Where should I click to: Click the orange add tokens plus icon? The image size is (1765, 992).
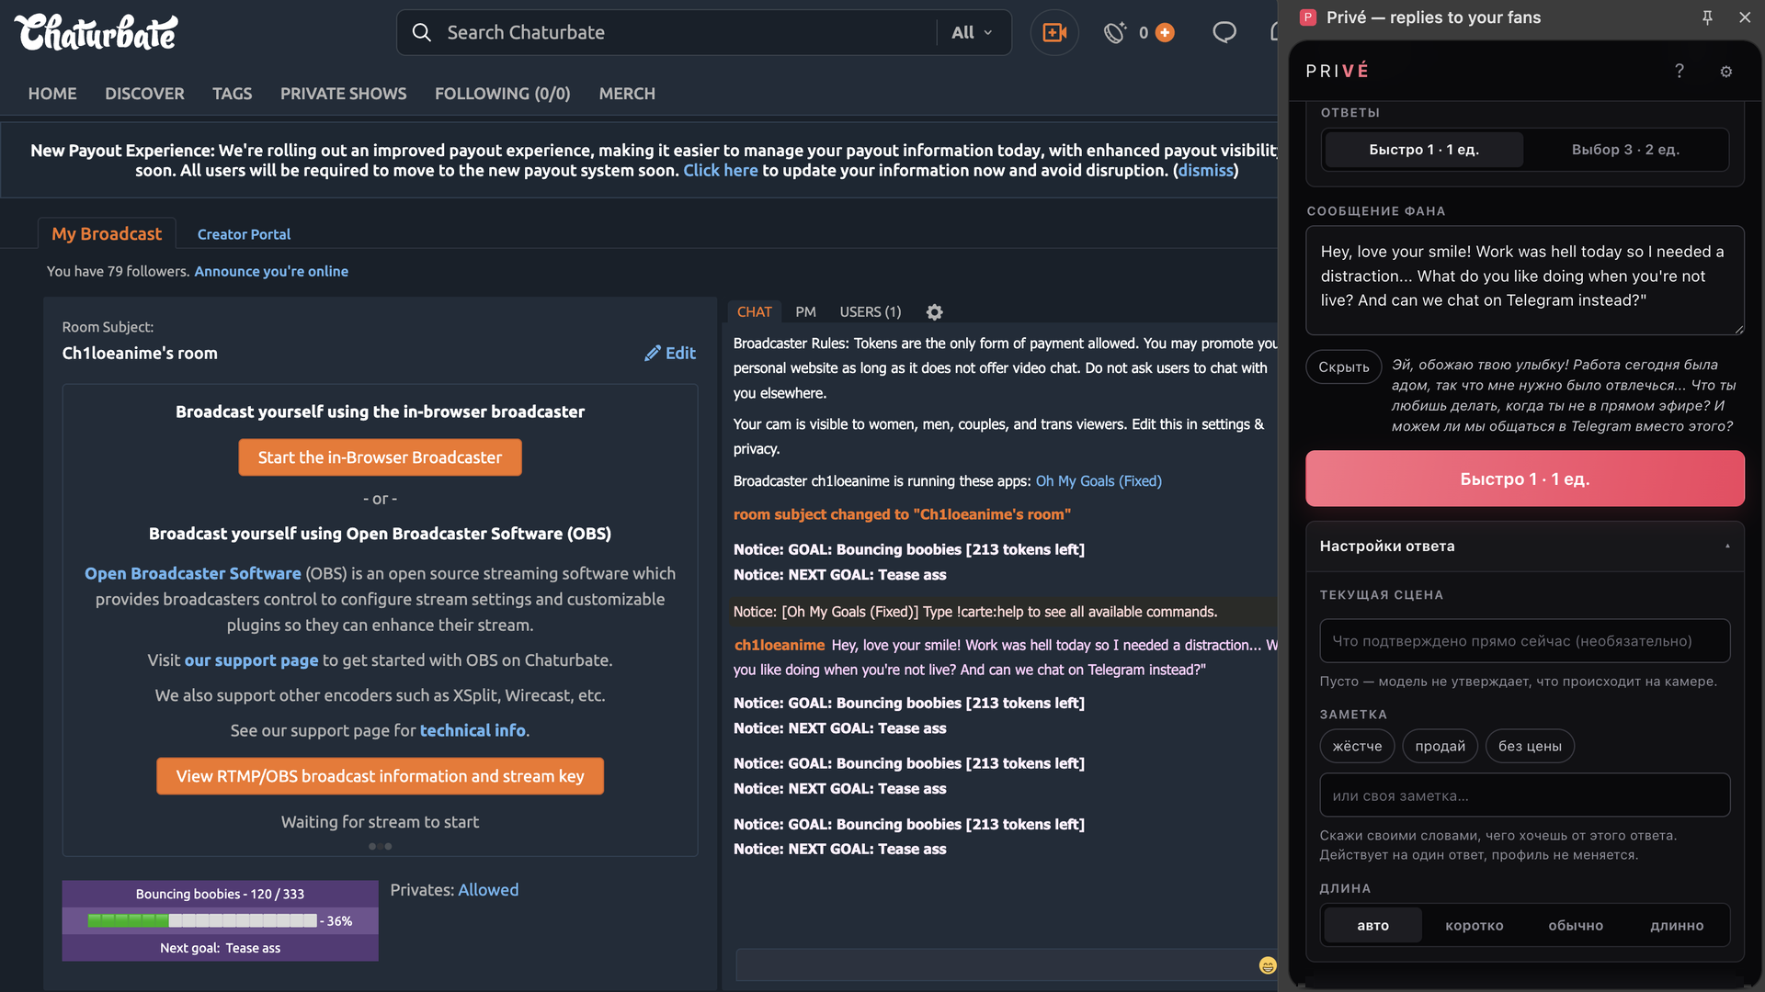pyautogui.click(x=1165, y=33)
